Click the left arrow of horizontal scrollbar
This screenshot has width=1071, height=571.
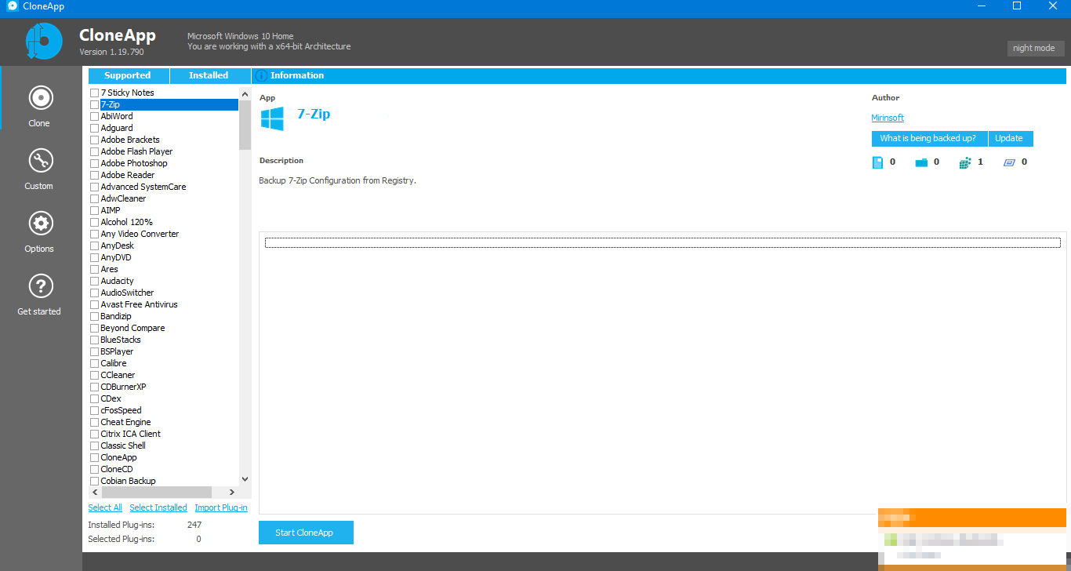coord(94,492)
